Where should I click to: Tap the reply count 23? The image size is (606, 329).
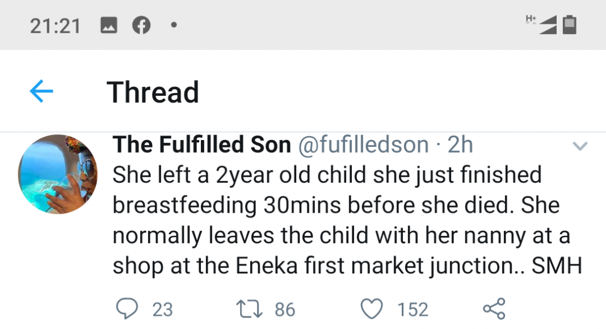163,309
